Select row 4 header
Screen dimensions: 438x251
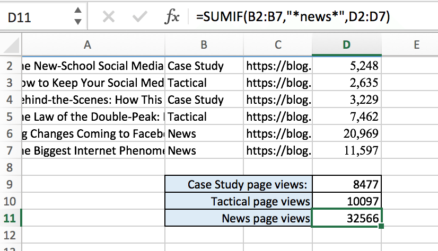click(10, 100)
